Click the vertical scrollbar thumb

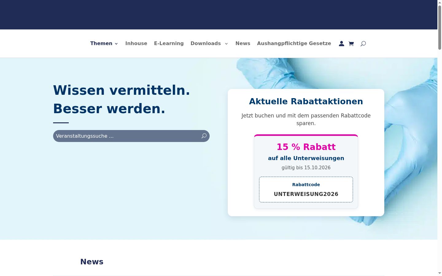pos(440,28)
